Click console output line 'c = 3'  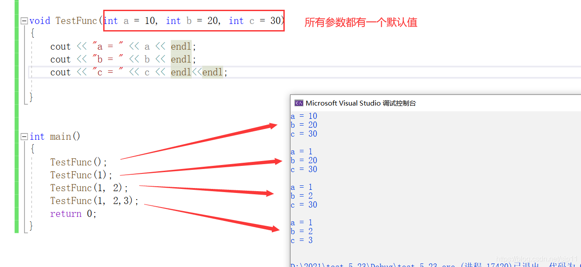[302, 240]
